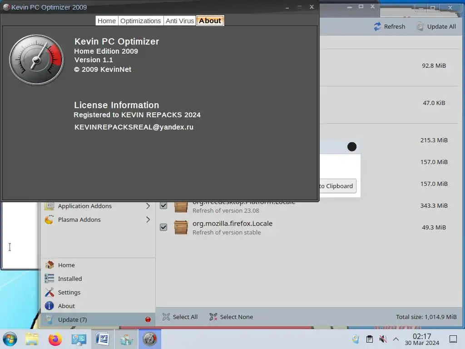465x349 pixels.
Task: Expand Application Addons category
Action: point(98,206)
